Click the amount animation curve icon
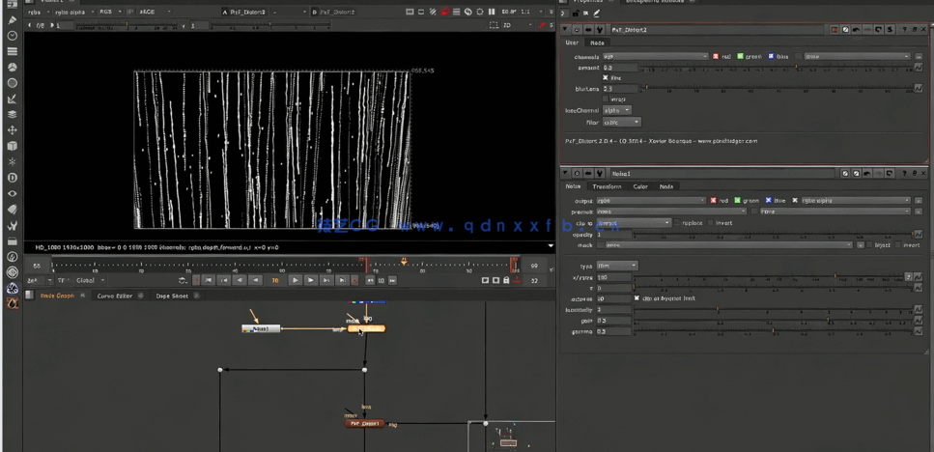This screenshot has height=452, width=934. click(x=918, y=68)
